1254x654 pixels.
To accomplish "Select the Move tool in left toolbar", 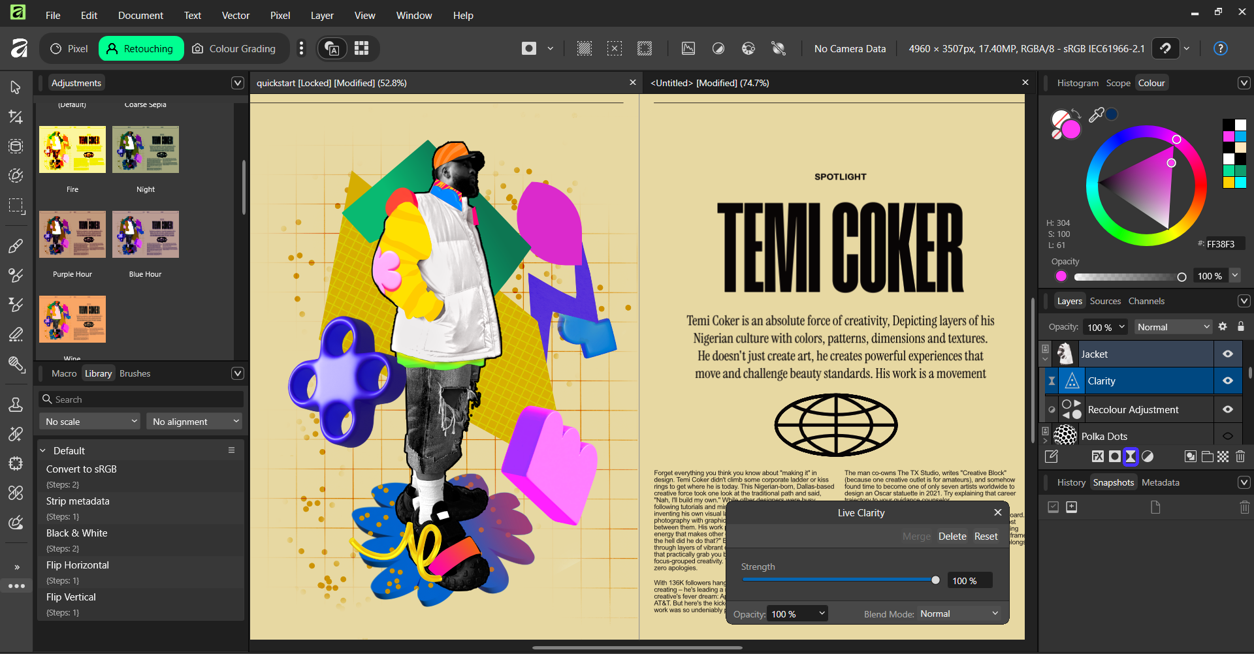I will click(x=16, y=87).
